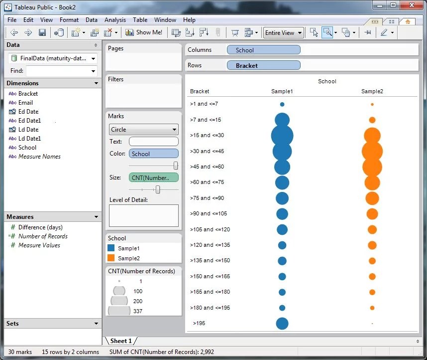427x360 pixels.
Task: Click the Sample2 column header
Action: pyautogui.click(x=372, y=91)
